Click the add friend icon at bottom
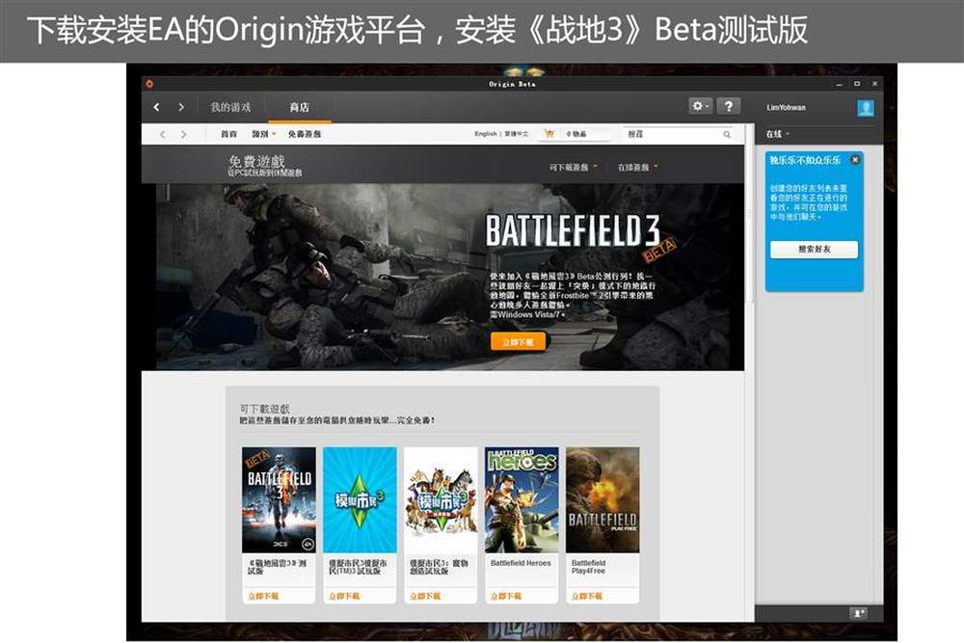Viewport: 964px width, 643px height. pos(858,613)
